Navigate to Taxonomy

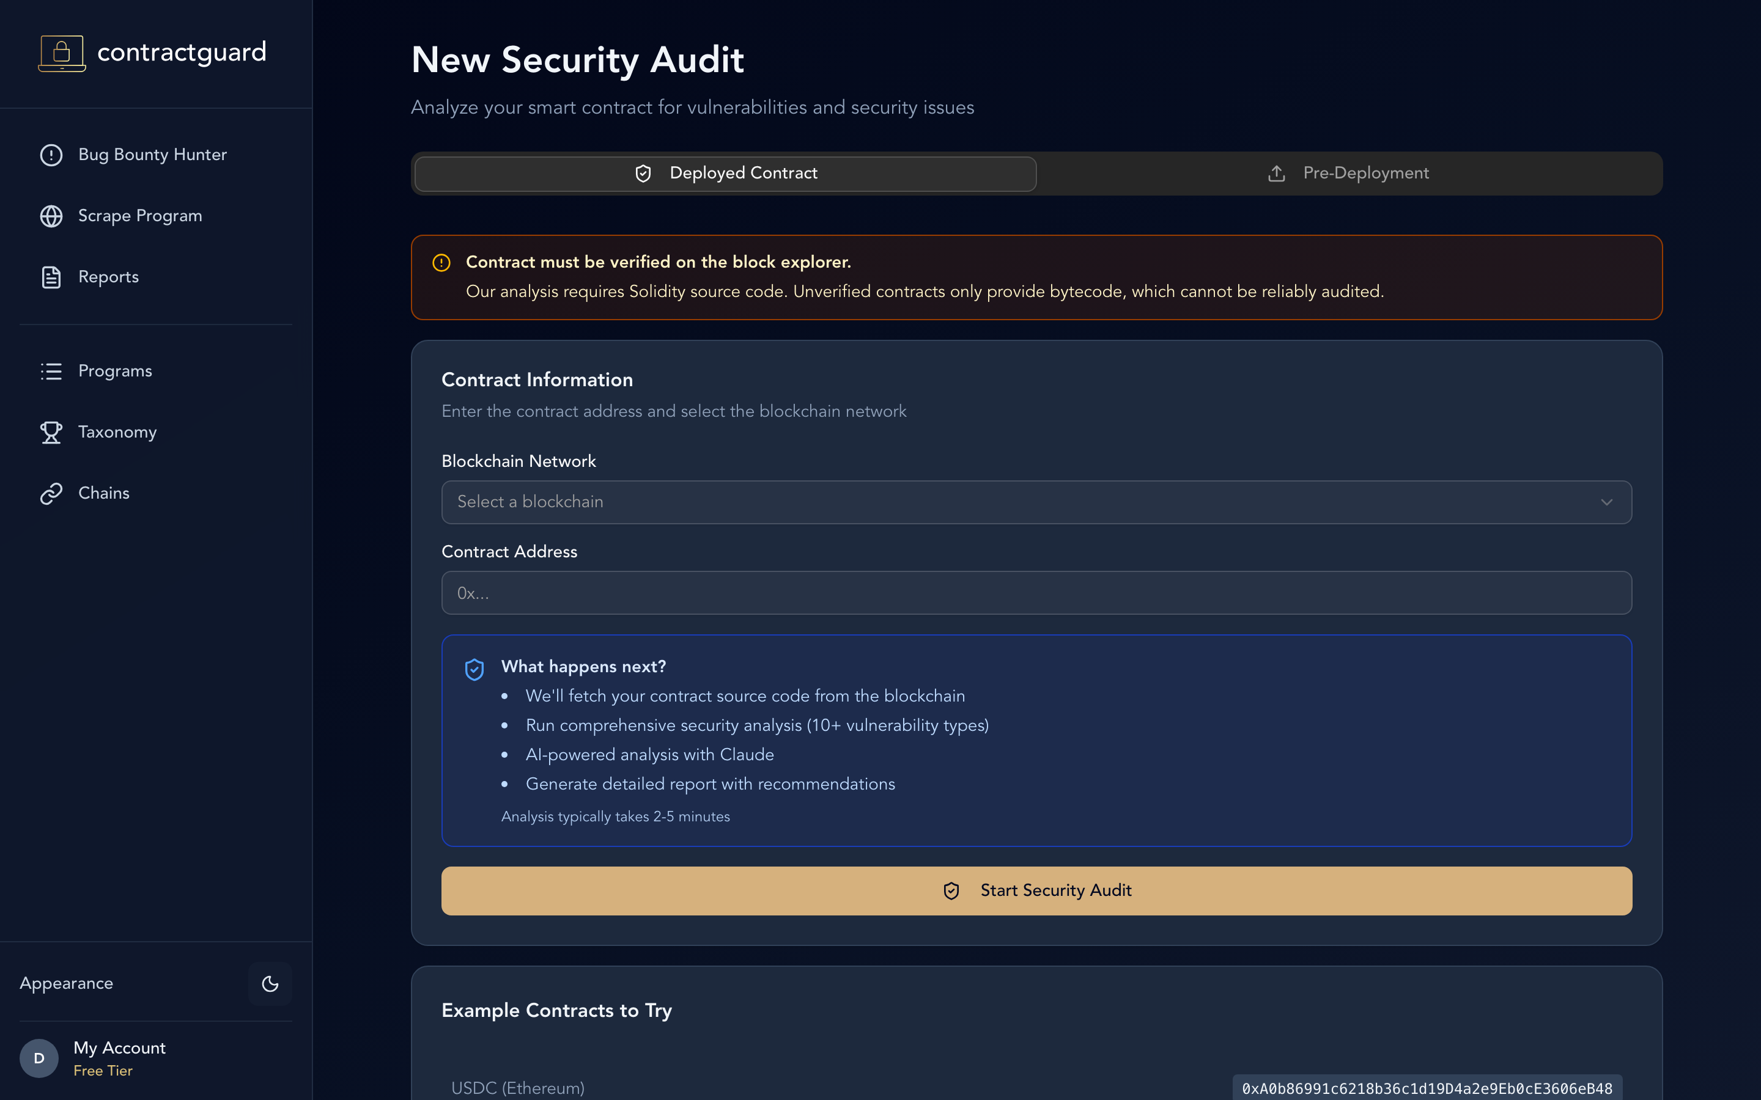pyautogui.click(x=156, y=432)
